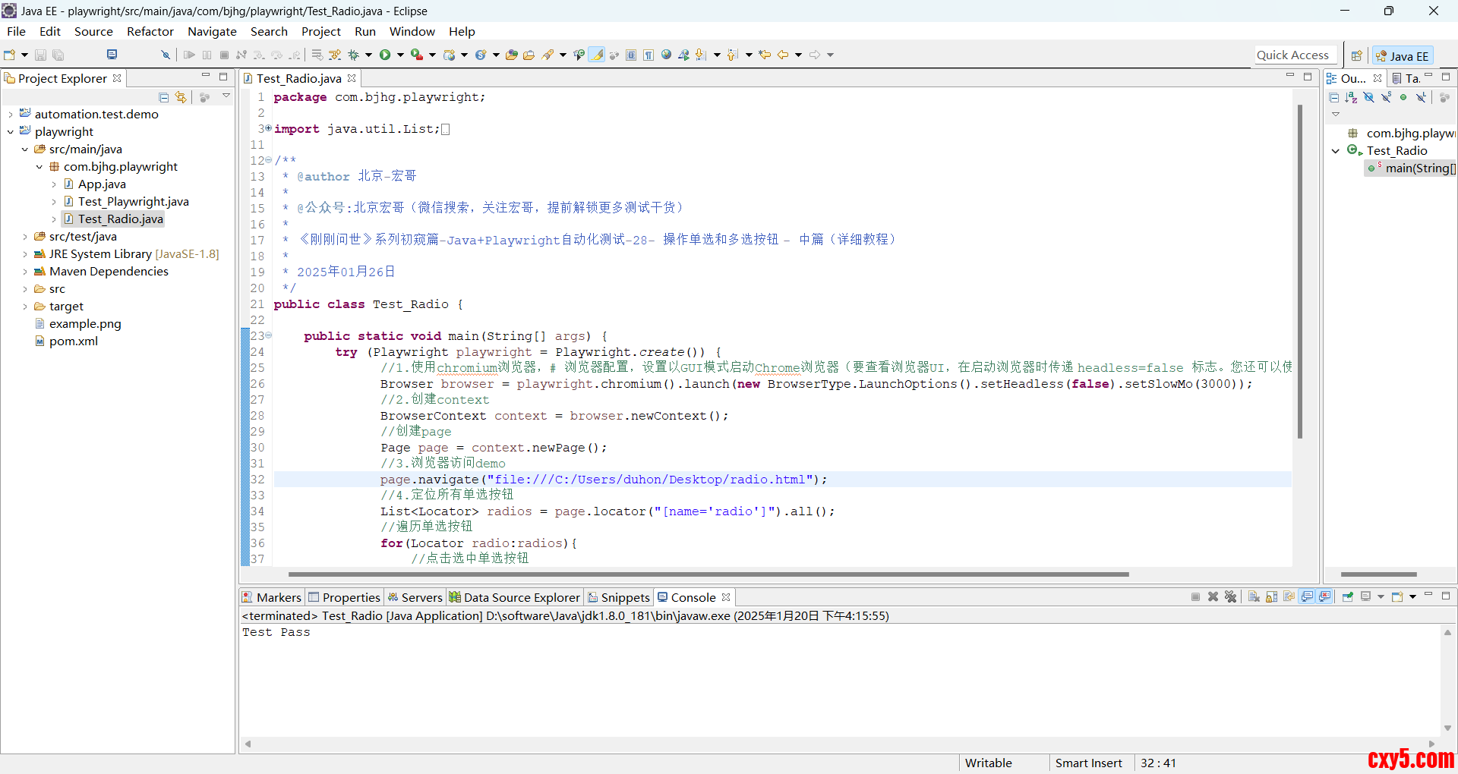Image resolution: width=1458 pixels, height=774 pixels.
Task: Click the Debug bug icon
Action: pyautogui.click(x=354, y=55)
